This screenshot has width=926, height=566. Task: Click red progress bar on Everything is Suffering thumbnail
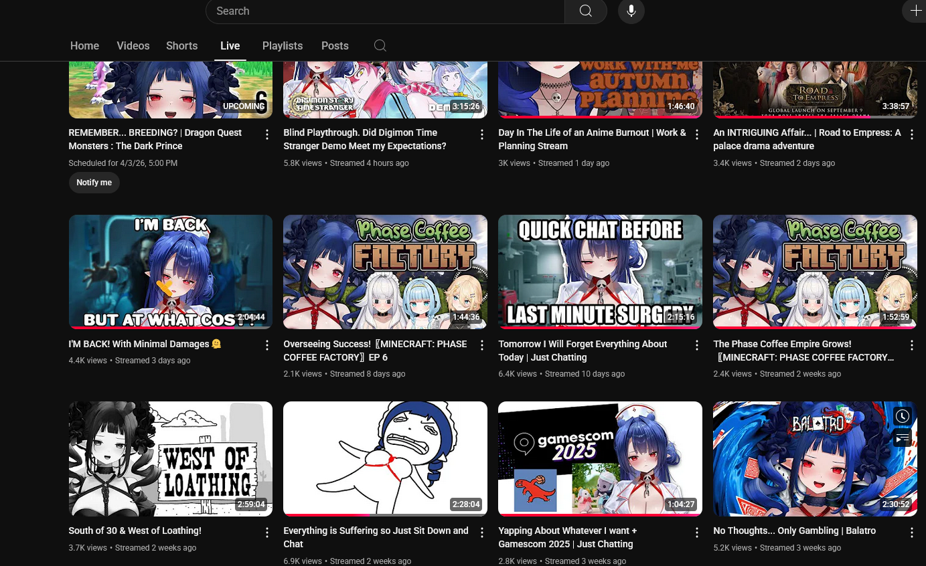point(325,514)
